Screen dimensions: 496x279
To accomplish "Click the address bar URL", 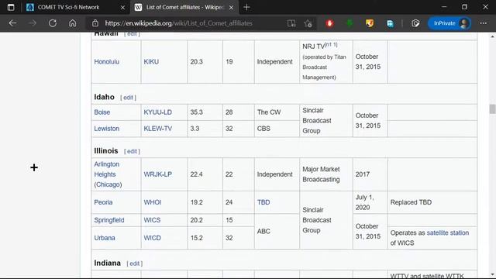I will [179, 23].
